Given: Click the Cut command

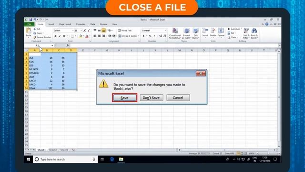Looking at the screenshot, I should tap(37, 29).
